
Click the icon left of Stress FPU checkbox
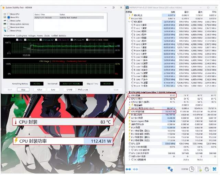(5, 17)
